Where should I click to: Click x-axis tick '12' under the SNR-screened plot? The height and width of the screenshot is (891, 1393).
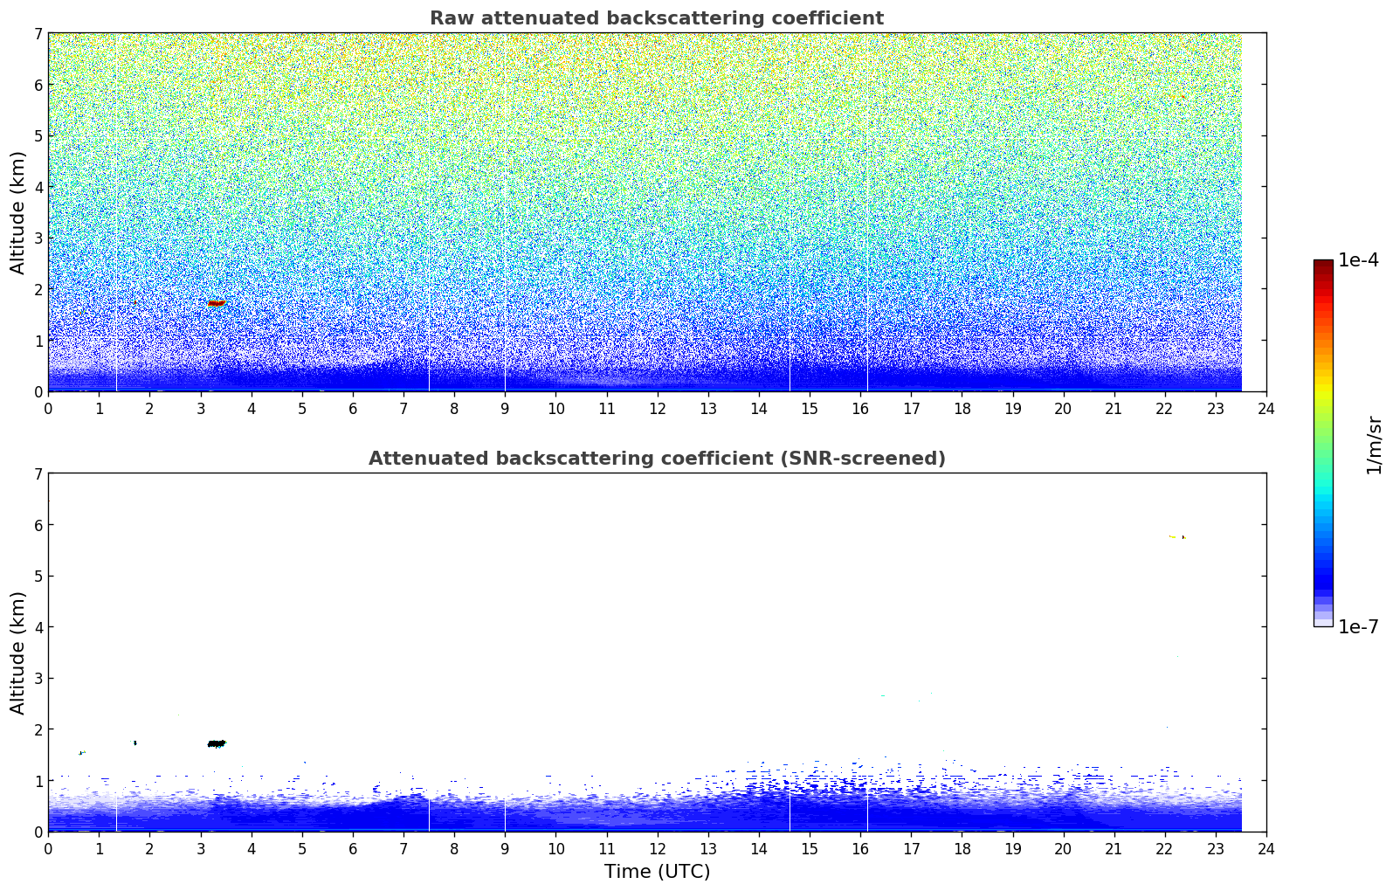[x=657, y=849]
